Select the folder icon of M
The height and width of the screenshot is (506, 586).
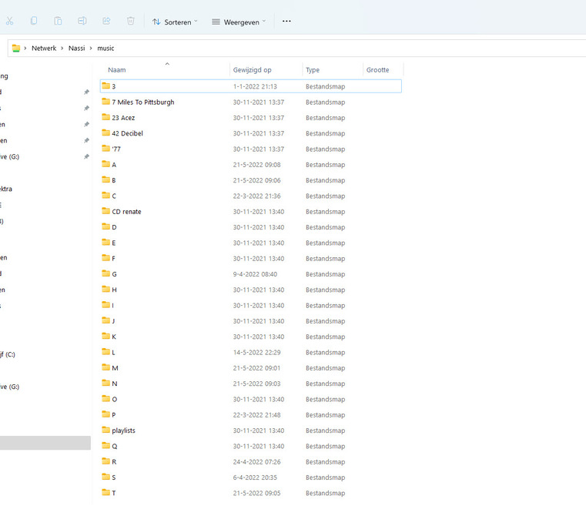pyautogui.click(x=105, y=367)
